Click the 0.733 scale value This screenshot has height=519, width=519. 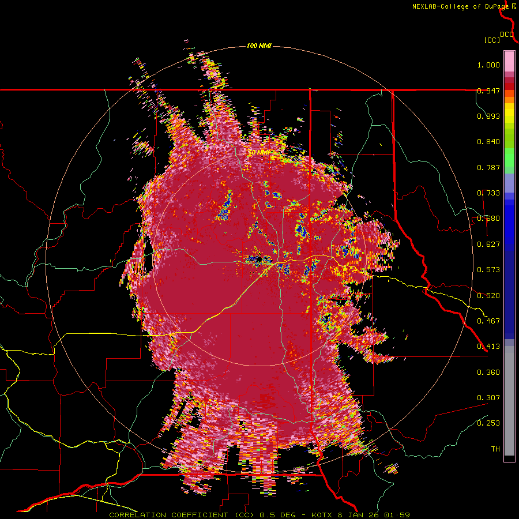coord(488,193)
